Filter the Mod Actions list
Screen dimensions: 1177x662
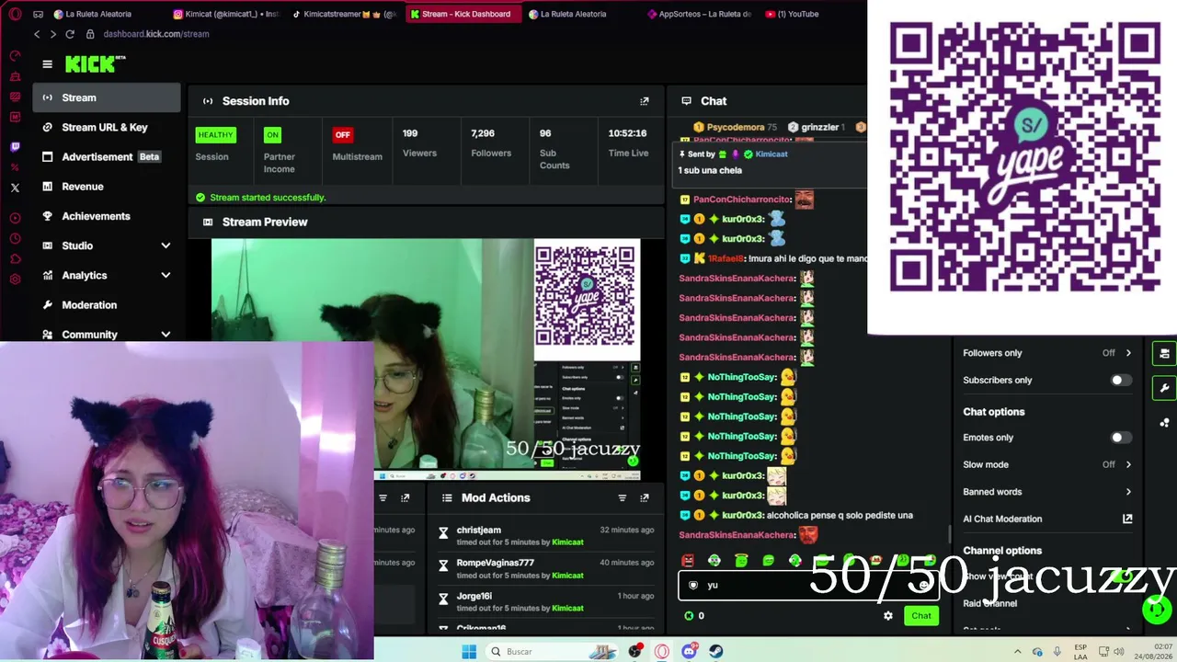[622, 497]
